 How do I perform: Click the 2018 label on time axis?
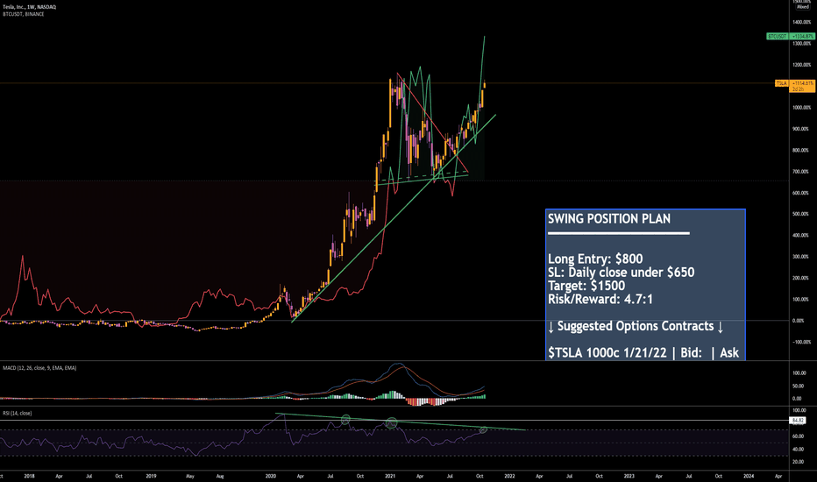29,476
